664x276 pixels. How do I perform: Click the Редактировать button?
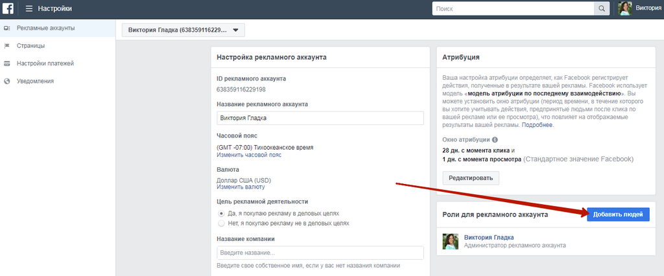click(x=471, y=178)
